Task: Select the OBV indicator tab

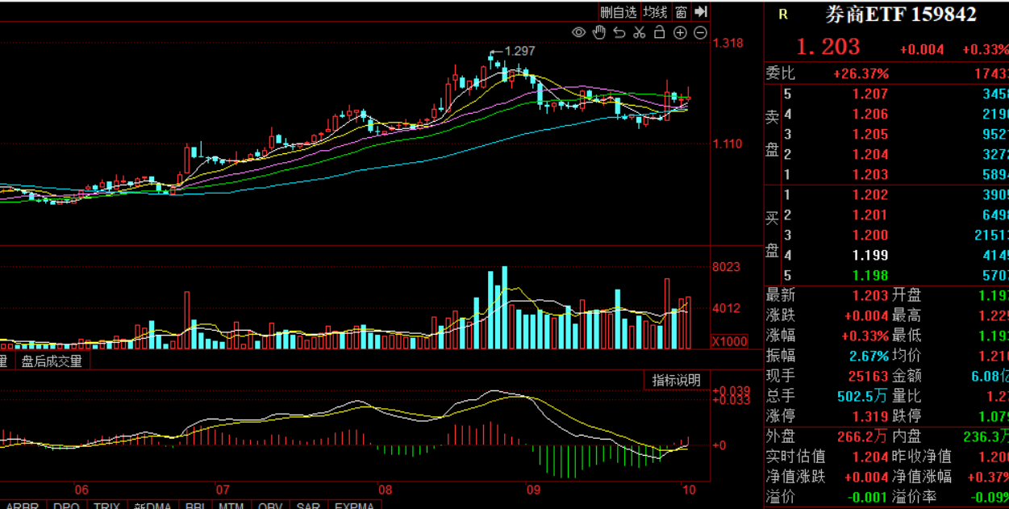Action: [x=270, y=506]
